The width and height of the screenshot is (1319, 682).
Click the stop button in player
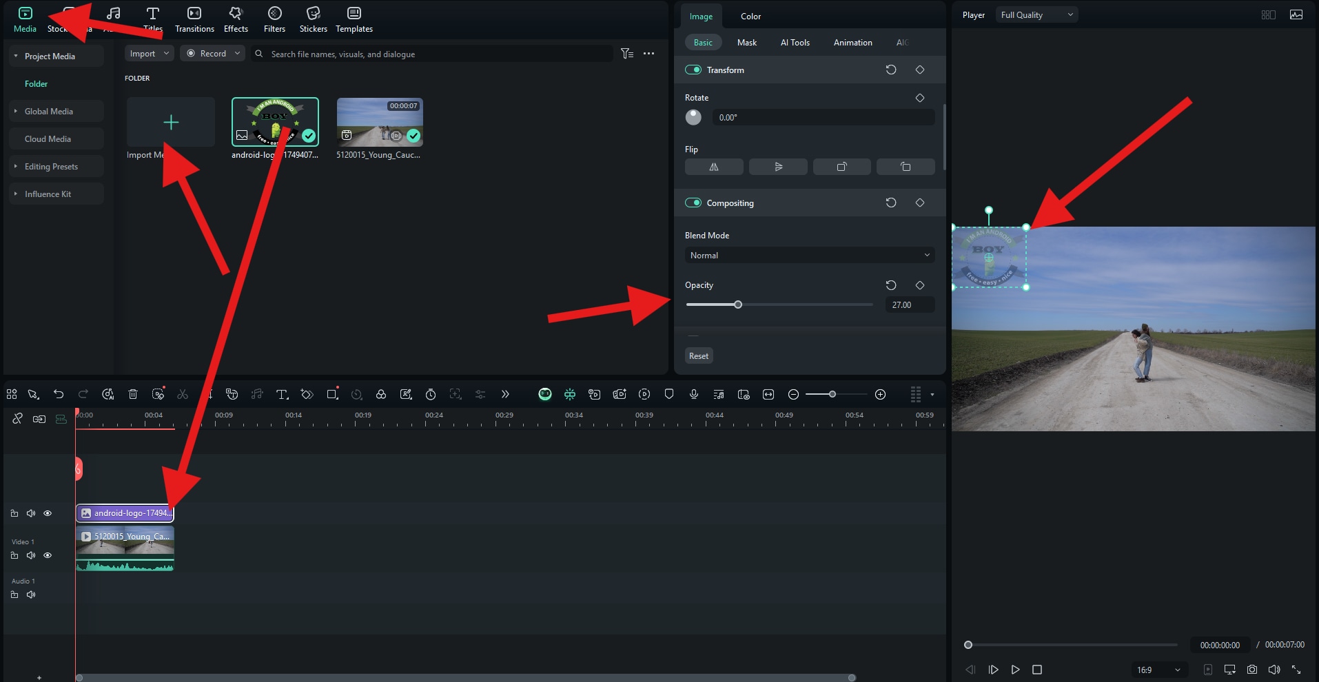[1037, 670]
